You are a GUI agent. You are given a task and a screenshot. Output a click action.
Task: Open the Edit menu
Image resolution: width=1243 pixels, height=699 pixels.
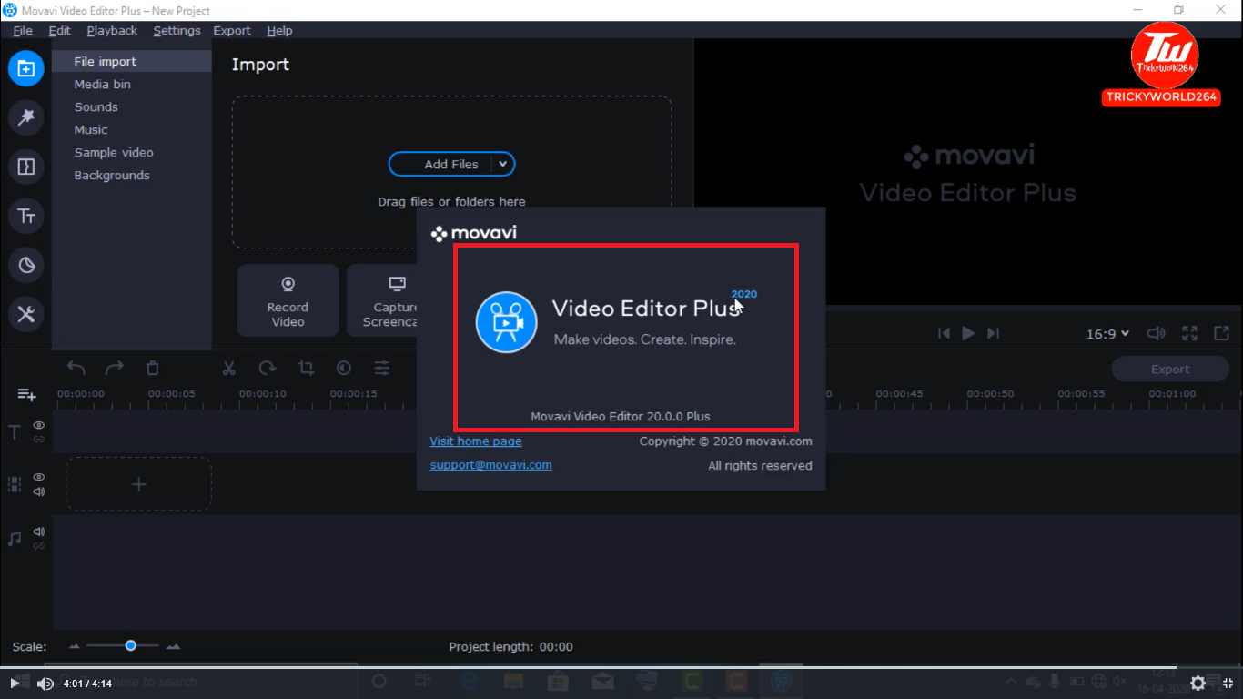click(59, 30)
